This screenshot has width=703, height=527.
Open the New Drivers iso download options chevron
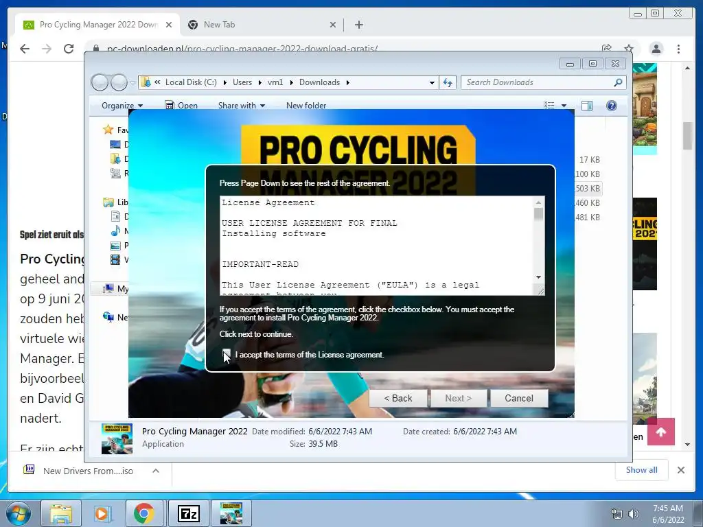coord(156,471)
